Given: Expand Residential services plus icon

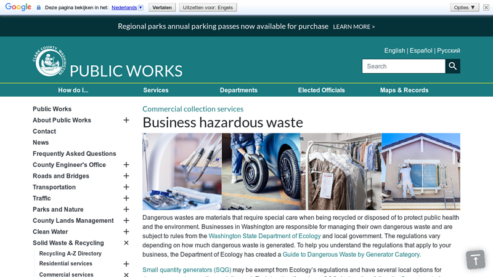Looking at the screenshot, I should pyautogui.click(x=126, y=264).
